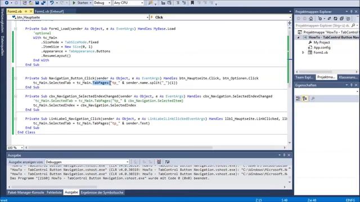Viewport: 360px width, 202px height.
Task: Open the Starten button dropdown arrow
Action: pyautogui.click(x=91, y=3)
